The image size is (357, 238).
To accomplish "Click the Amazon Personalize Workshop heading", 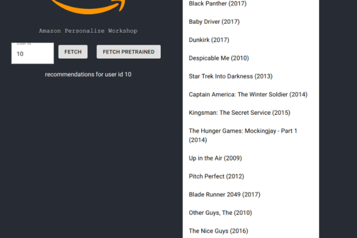I will click(88, 30).
